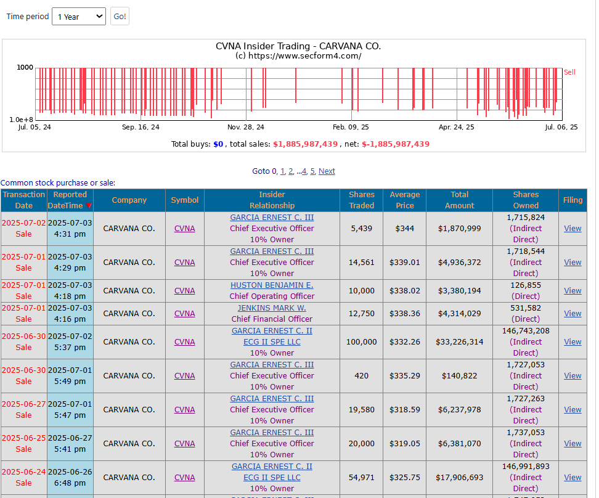
Task: Click the chart's Sell legend label
Action: [x=569, y=72]
